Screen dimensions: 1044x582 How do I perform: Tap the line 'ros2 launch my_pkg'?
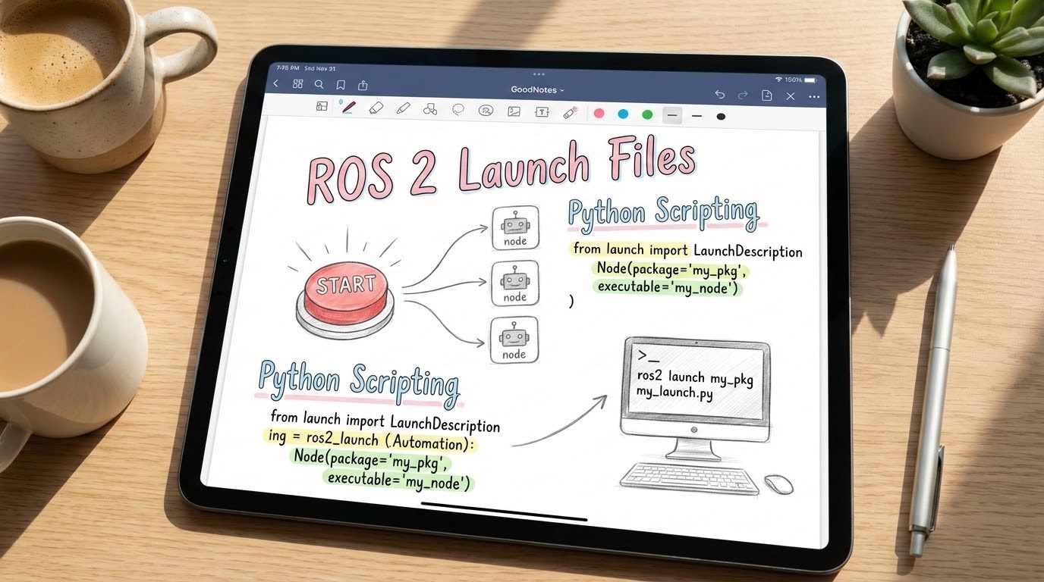coord(695,377)
